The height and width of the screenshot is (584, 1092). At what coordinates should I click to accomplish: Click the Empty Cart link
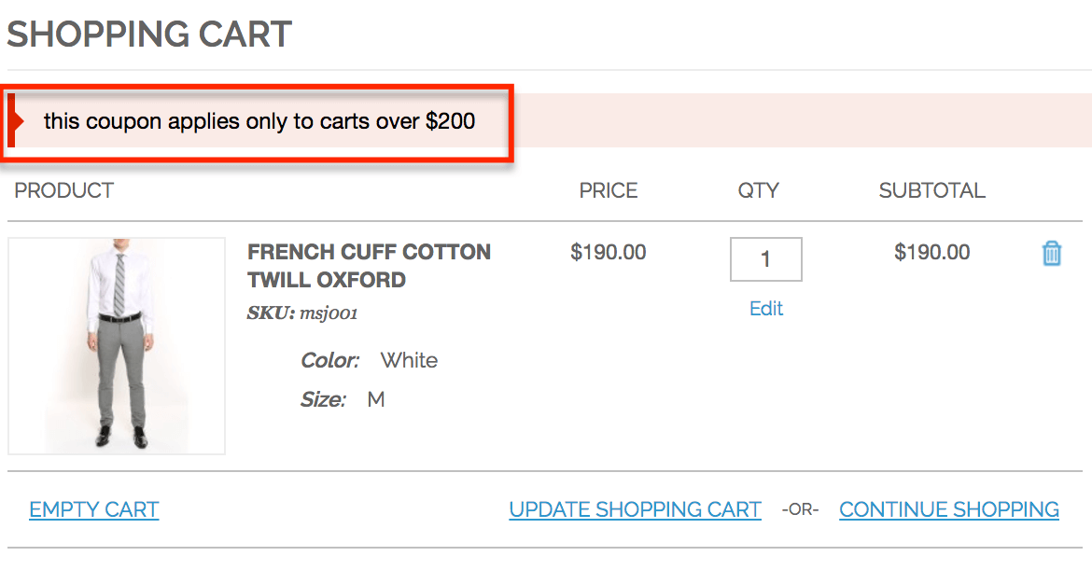(94, 509)
